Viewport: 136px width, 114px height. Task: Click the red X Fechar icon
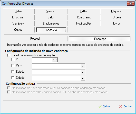(x=121, y=107)
